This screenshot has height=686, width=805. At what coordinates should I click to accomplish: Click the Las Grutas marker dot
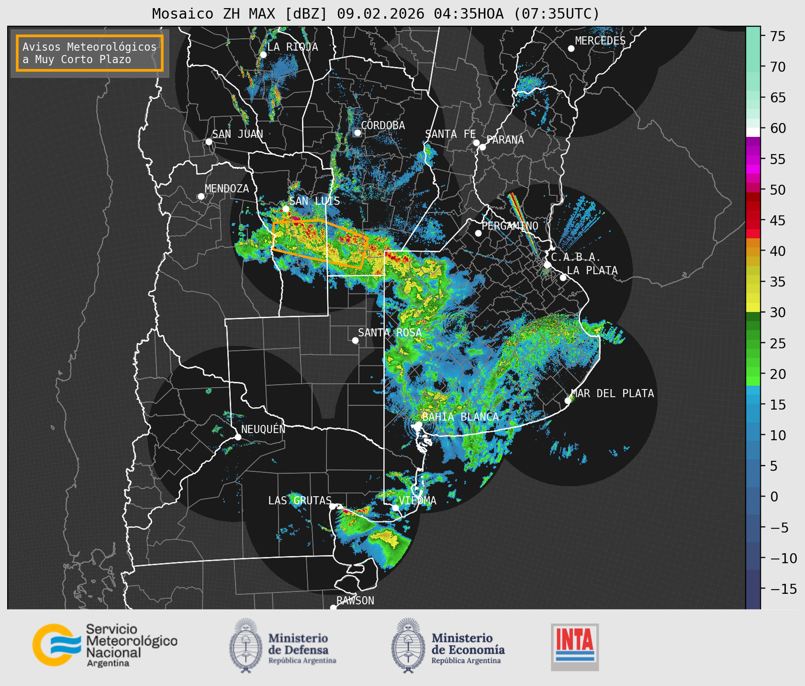pos(333,506)
